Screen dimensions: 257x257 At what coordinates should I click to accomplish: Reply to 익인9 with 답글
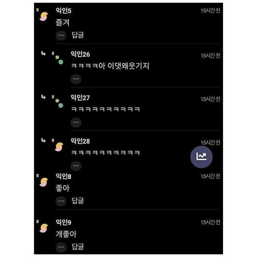click(x=78, y=247)
